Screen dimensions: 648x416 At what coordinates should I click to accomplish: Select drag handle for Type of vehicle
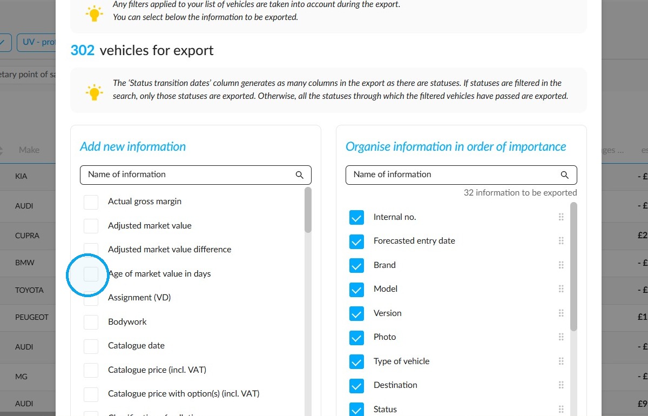[561, 361]
